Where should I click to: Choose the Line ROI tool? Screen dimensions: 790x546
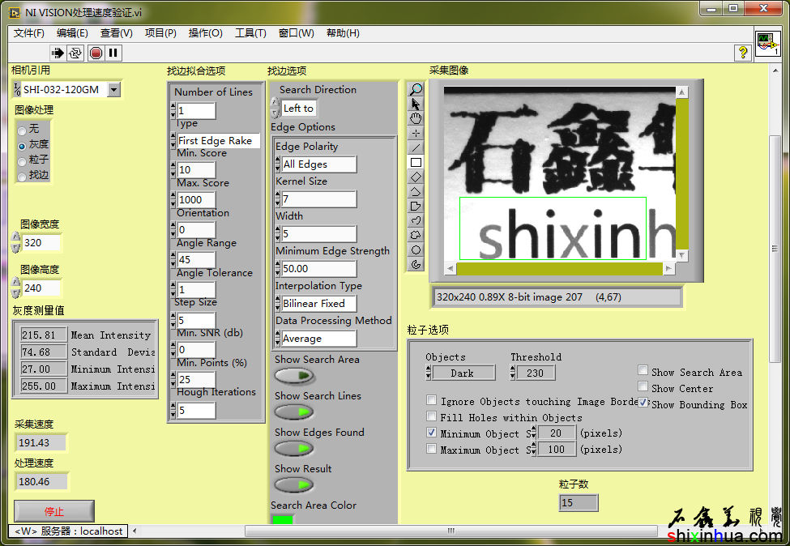tap(416, 148)
